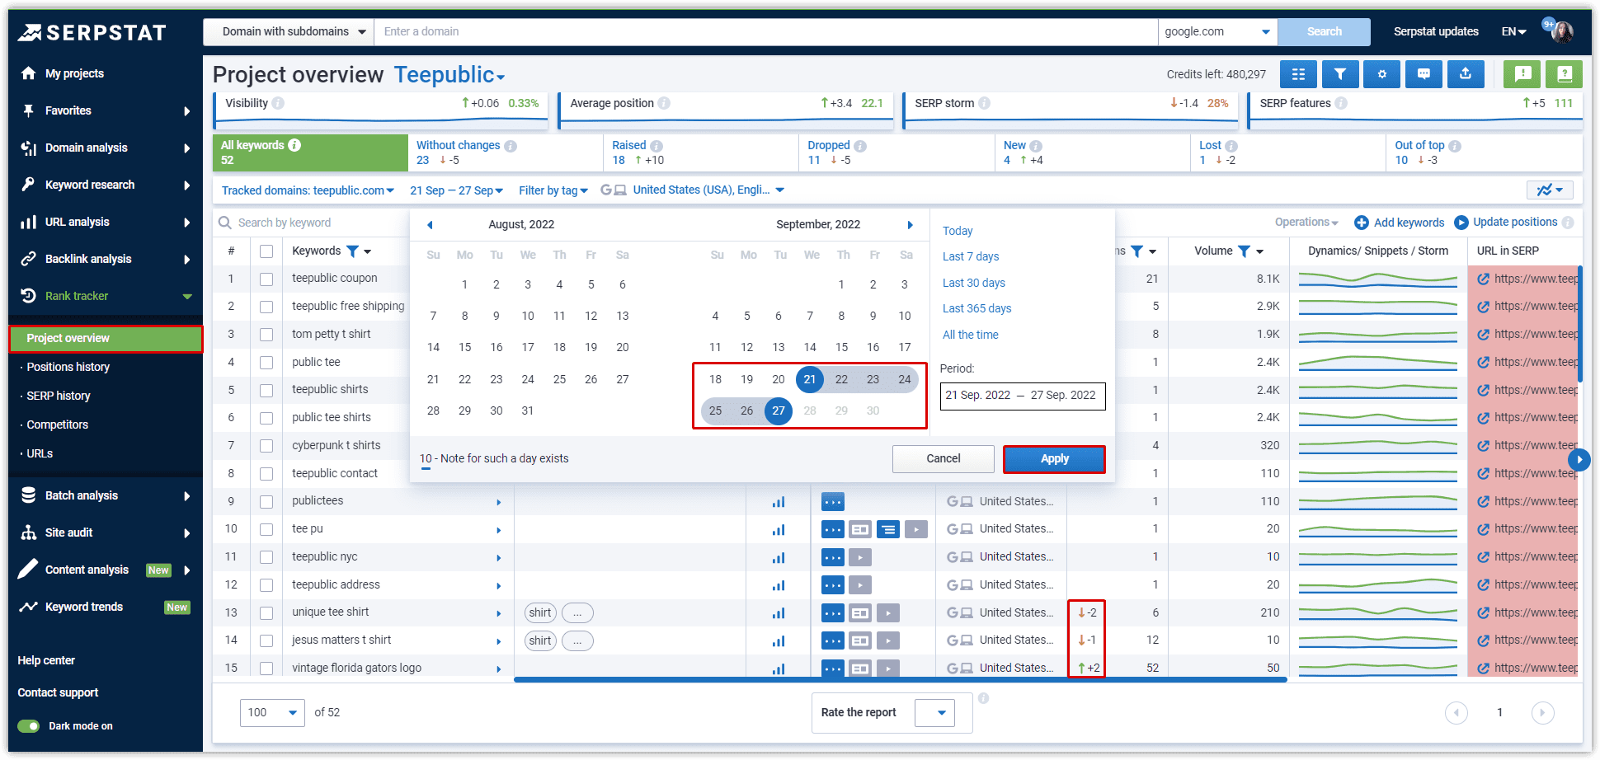
Task: Click the info icon next to SERP storm
Action: pos(984,103)
